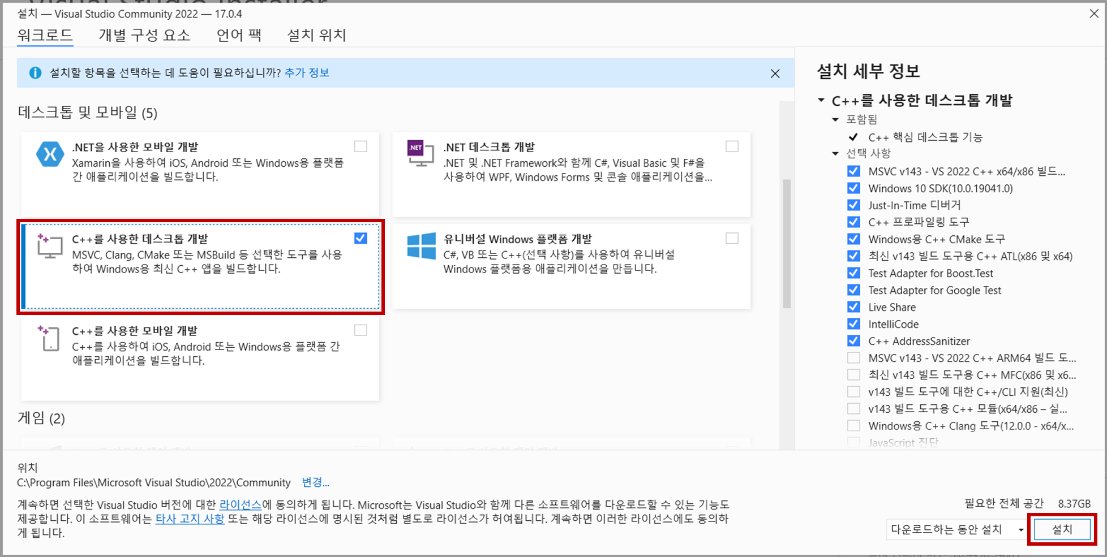Click the blue info icon in banner
This screenshot has width=1107, height=557.
pyautogui.click(x=35, y=73)
